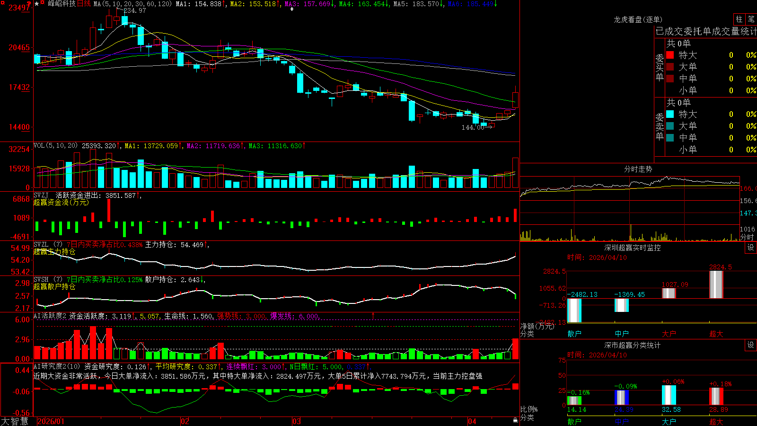
Task: Click the 散户 bar in 深圳超赢实时监控
Action: point(574,311)
